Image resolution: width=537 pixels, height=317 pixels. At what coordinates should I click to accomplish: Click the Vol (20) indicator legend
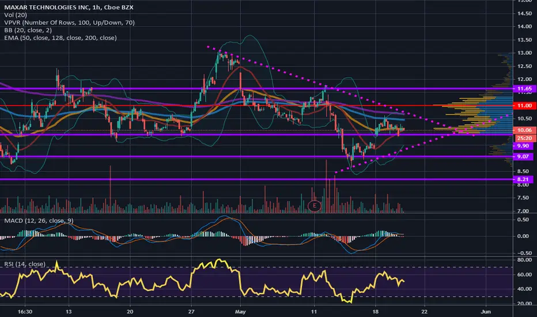pos(16,15)
